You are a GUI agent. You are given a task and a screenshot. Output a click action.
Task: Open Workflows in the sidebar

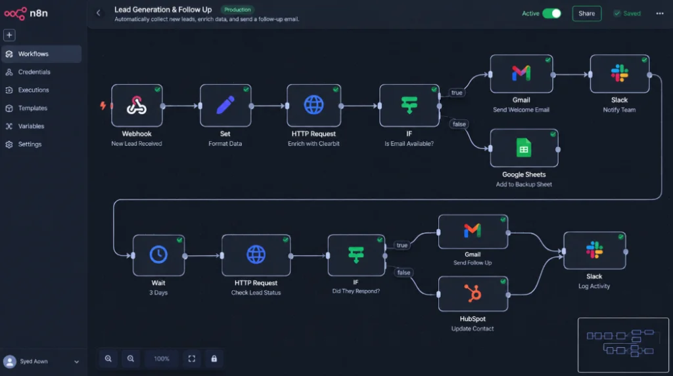(x=41, y=54)
